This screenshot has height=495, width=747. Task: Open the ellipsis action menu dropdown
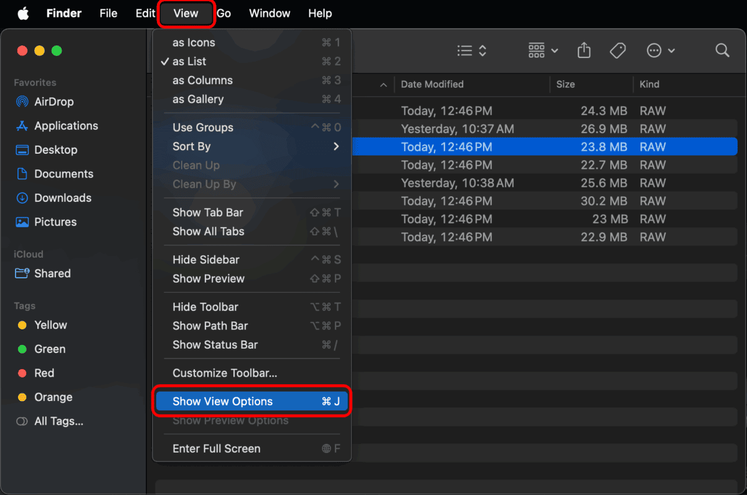pos(660,50)
